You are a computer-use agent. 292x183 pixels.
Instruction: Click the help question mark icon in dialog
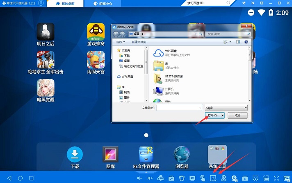[246, 42]
